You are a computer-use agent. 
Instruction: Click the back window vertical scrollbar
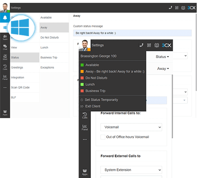tap(196, 52)
